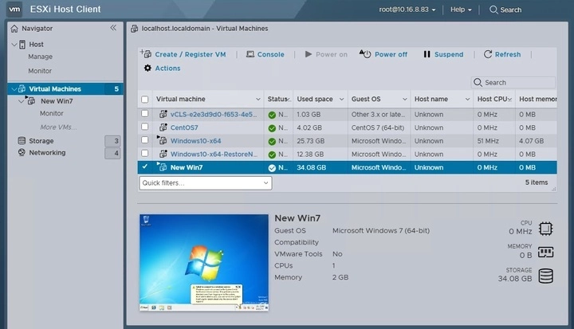This screenshot has height=329, width=574.
Task: Click the Storage database icon
Action: (22, 140)
